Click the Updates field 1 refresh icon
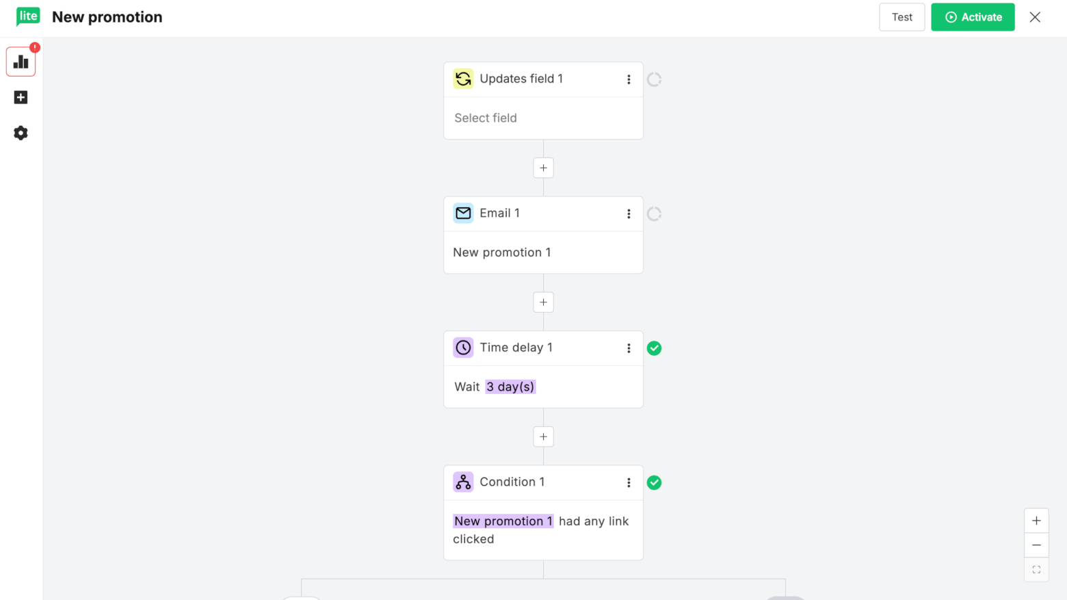Viewport: 1067px width, 600px height. [x=463, y=79]
